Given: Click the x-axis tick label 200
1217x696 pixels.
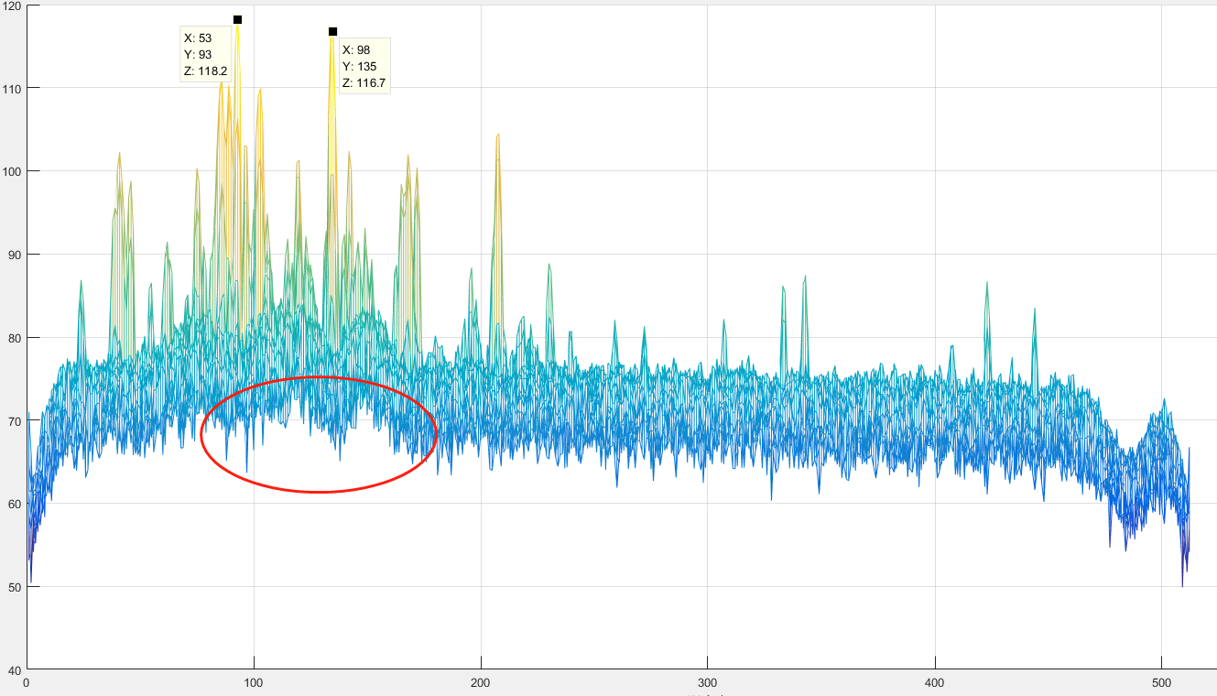Looking at the screenshot, I should tap(481, 682).
